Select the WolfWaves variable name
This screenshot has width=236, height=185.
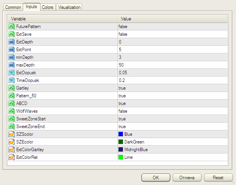click(x=27, y=111)
